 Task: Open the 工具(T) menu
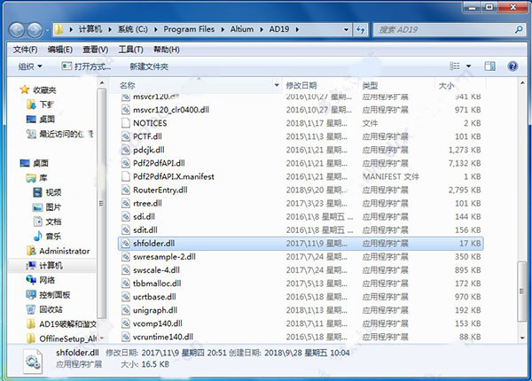pyautogui.click(x=130, y=50)
